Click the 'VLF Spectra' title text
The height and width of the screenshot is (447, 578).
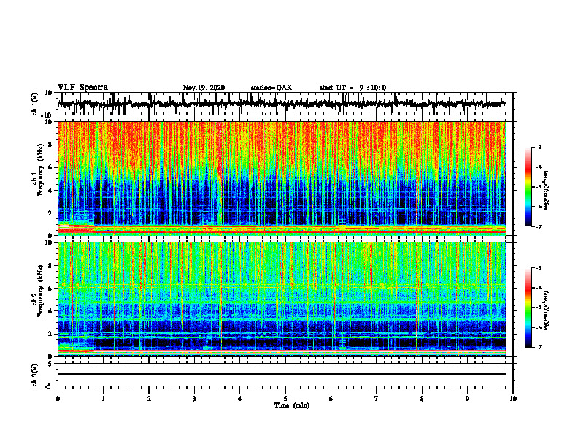82,88
